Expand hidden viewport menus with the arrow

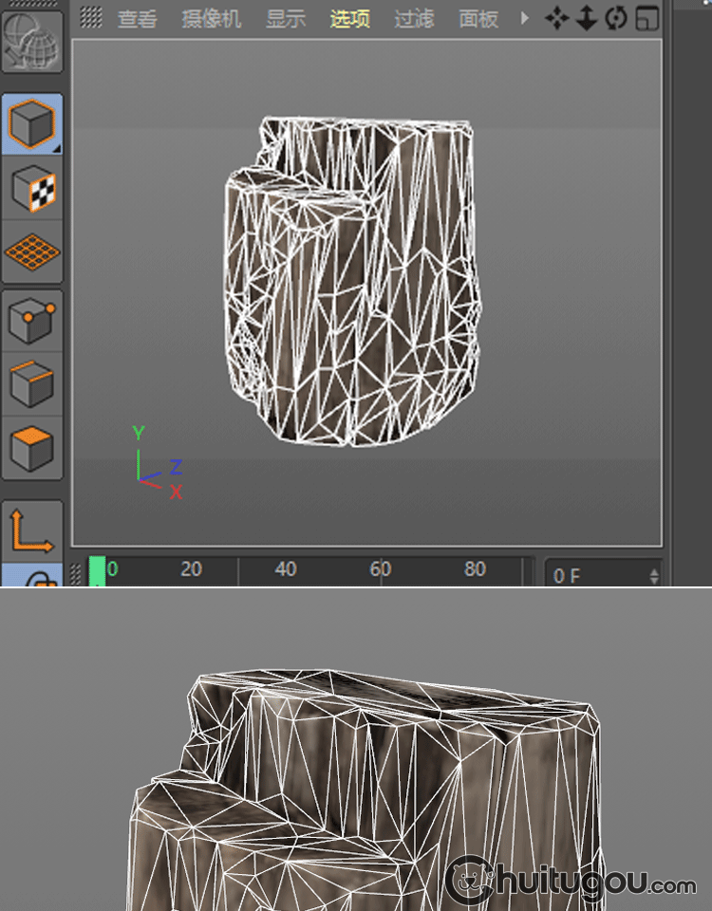pos(525,18)
